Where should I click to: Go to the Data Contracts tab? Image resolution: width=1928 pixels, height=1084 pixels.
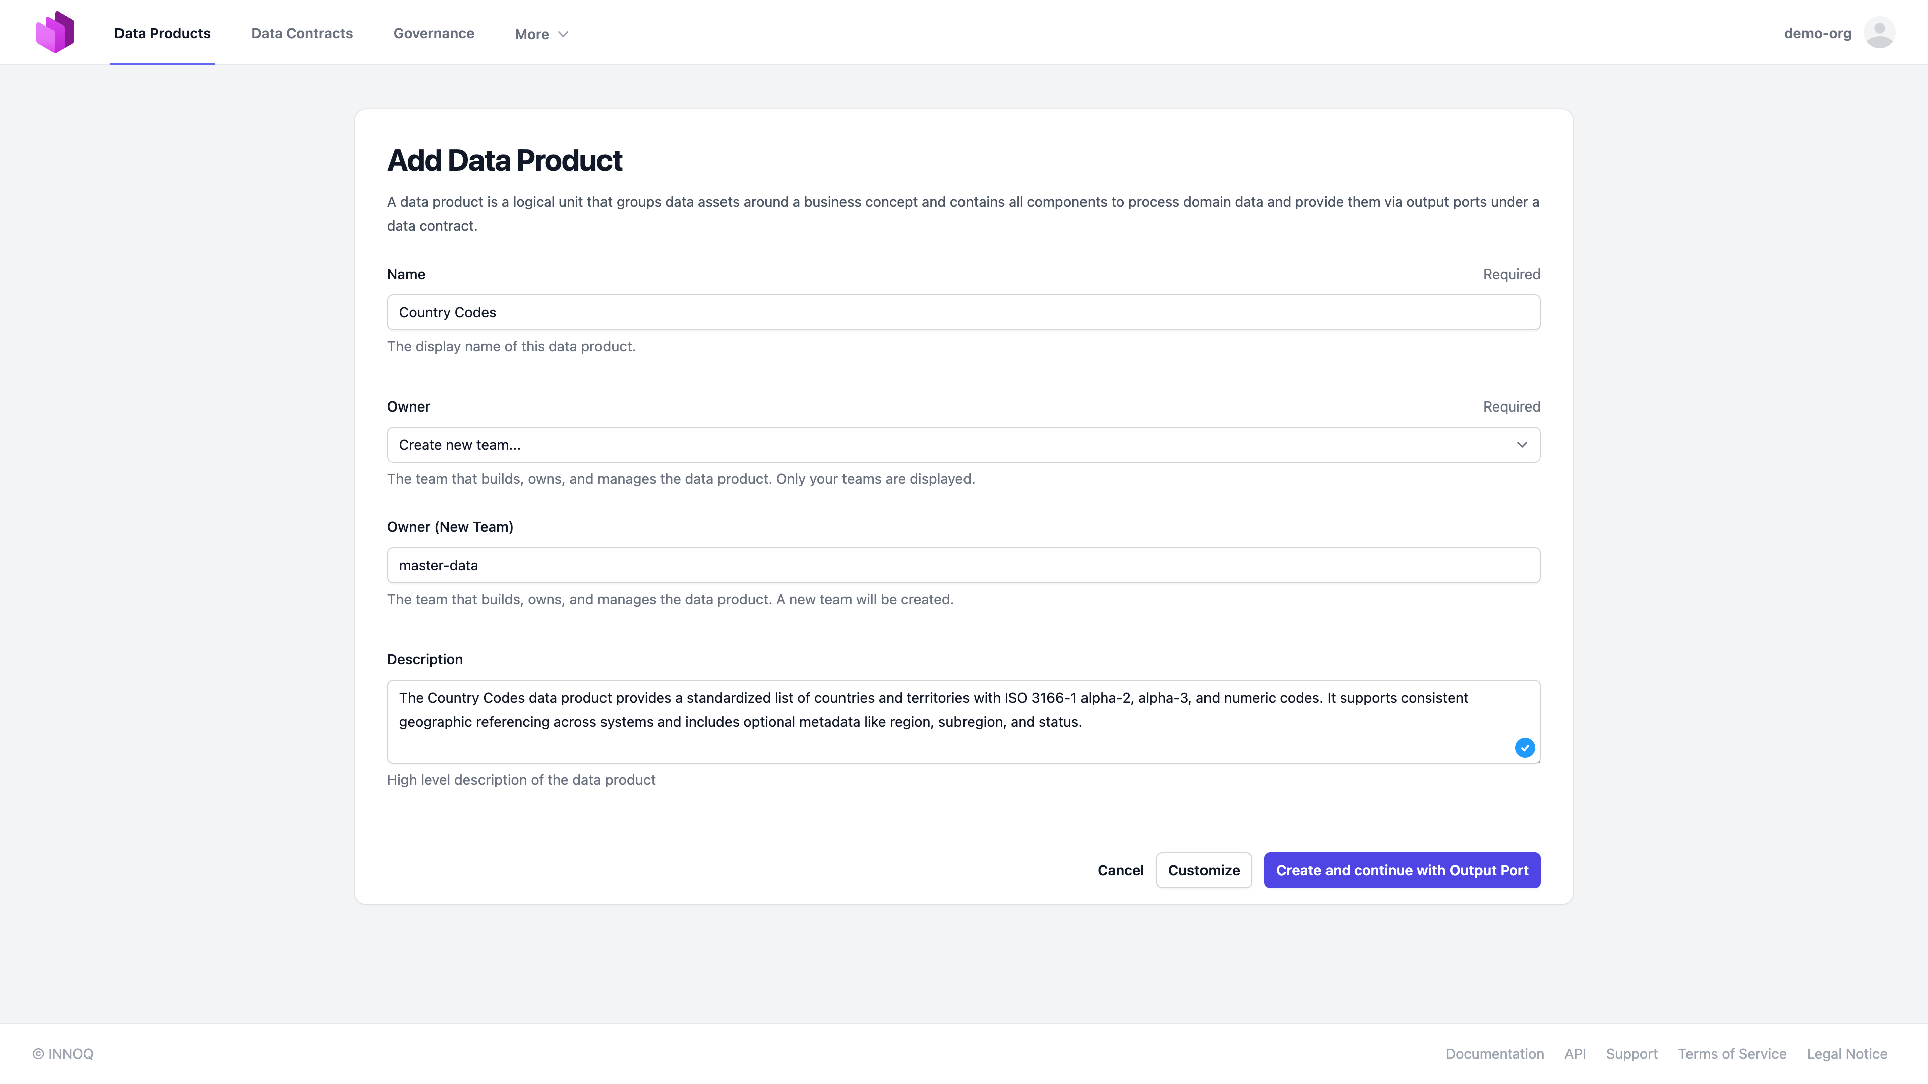[302, 33]
